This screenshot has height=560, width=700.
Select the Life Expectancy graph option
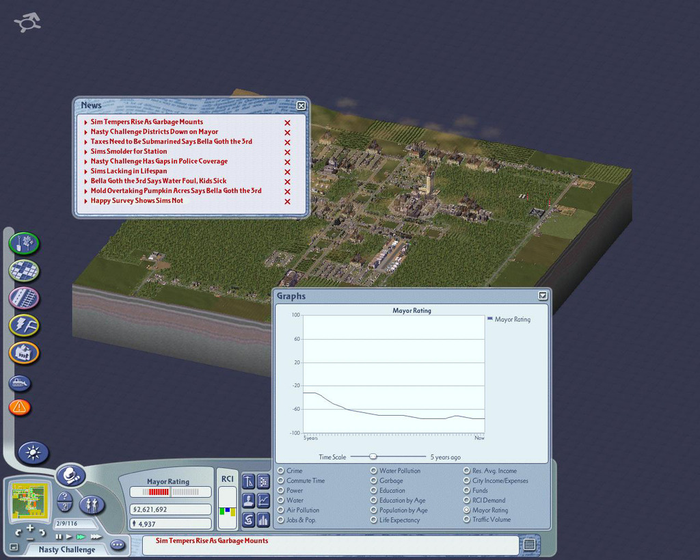click(374, 520)
